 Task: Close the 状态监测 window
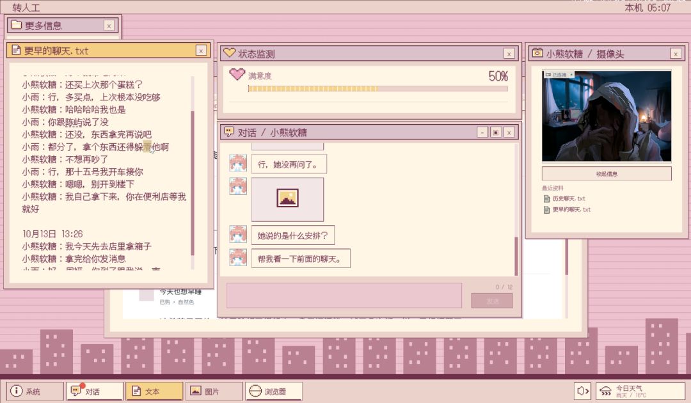[509, 54]
